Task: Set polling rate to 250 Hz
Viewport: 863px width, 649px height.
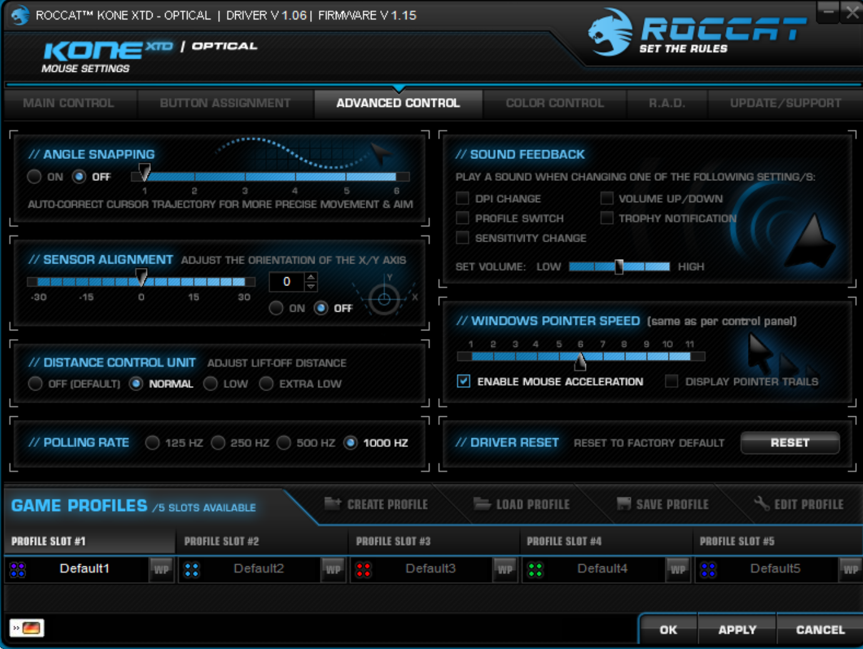Action: coord(218,443)
